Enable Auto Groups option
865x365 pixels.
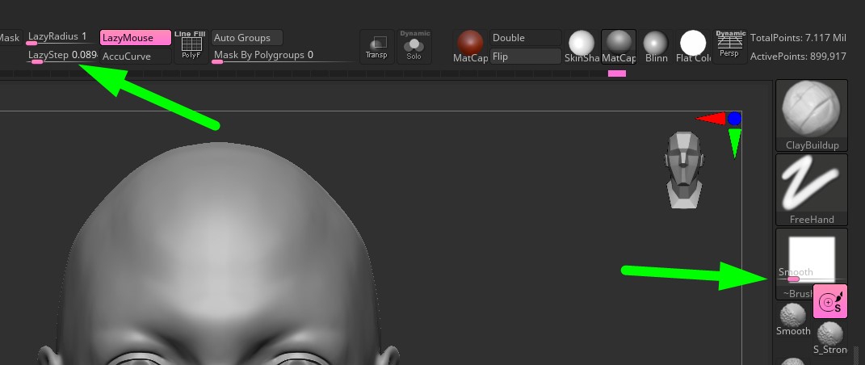click(x=246, y=37)
